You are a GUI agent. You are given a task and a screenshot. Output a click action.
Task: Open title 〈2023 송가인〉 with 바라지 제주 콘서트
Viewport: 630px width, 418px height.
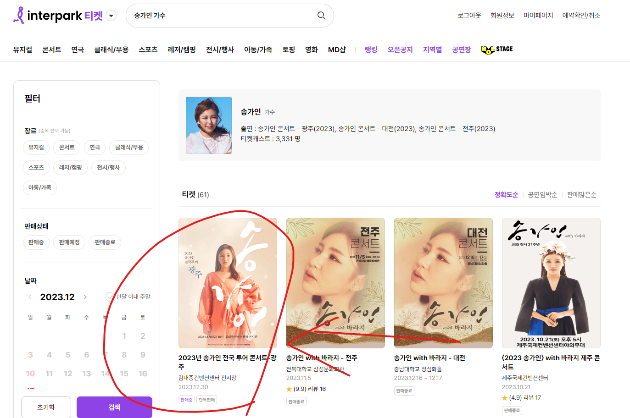[551, 363]
